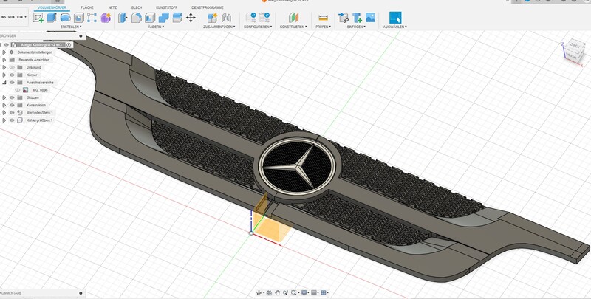Viewport: 591px width, 299px height.
Task: Open the ÄNDERN dropdown menu
Action: (x=155, y=27)
